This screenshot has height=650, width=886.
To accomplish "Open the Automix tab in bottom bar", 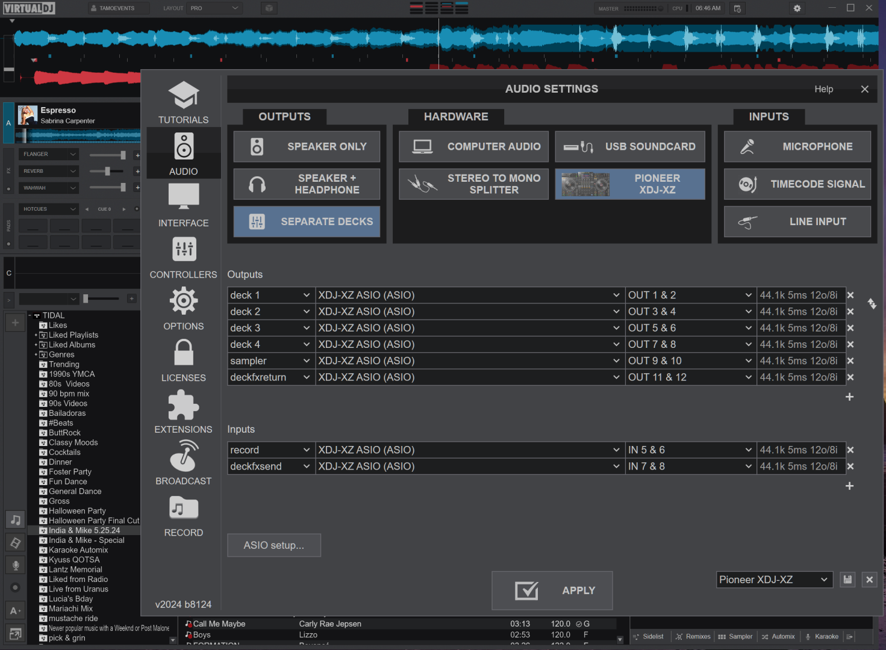I will (x=778, y=637).
